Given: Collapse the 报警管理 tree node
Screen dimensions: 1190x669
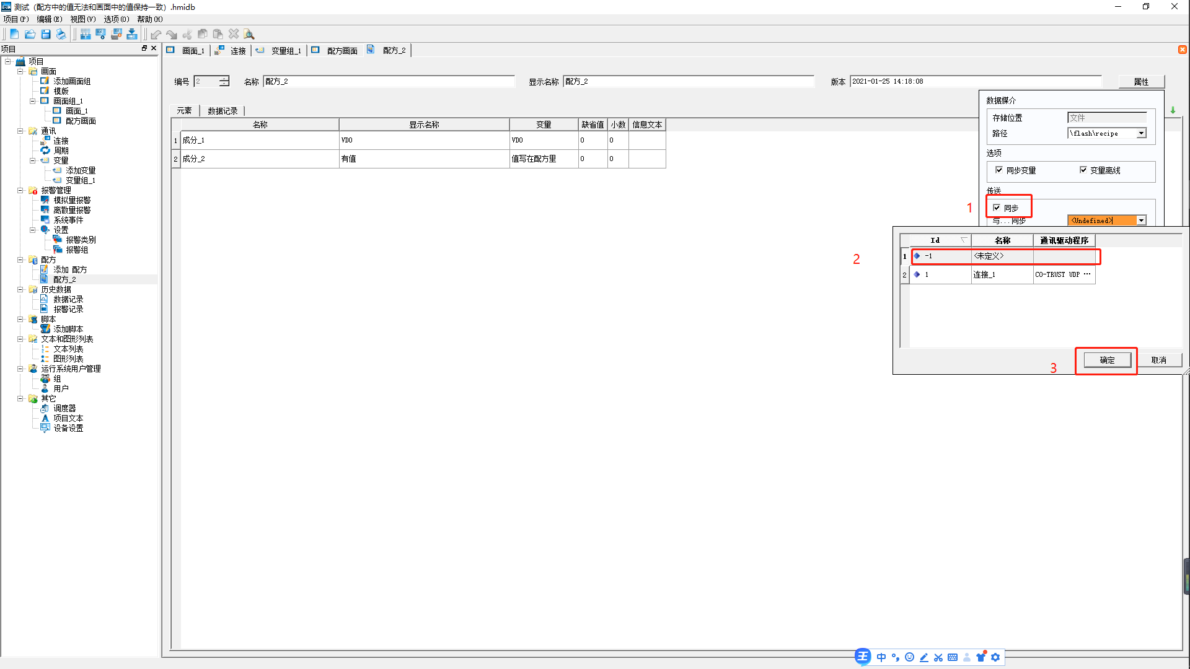Looking at the screenshot, I should [20, 190].
